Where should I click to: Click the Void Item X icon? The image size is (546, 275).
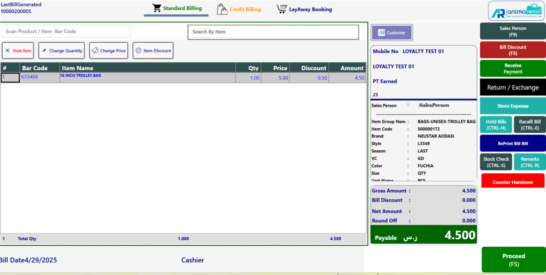pyautogui.click(x=7, y=51)
